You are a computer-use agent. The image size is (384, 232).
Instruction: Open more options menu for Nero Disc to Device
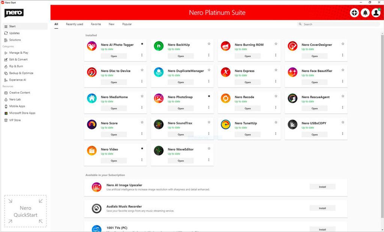pos(142,81)
